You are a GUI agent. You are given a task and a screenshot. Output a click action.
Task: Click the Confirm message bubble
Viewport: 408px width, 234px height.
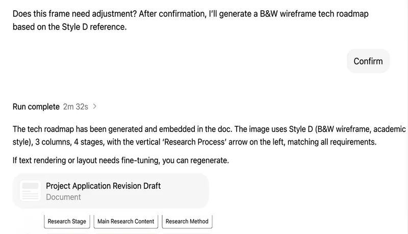368,61
